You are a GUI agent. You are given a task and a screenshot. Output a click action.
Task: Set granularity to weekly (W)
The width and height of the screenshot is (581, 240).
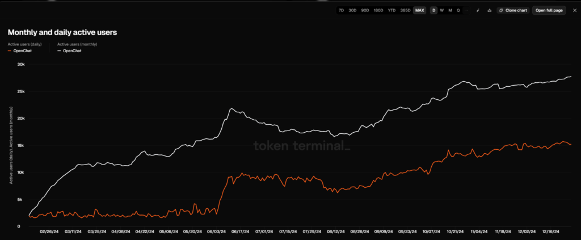[442, 10]
